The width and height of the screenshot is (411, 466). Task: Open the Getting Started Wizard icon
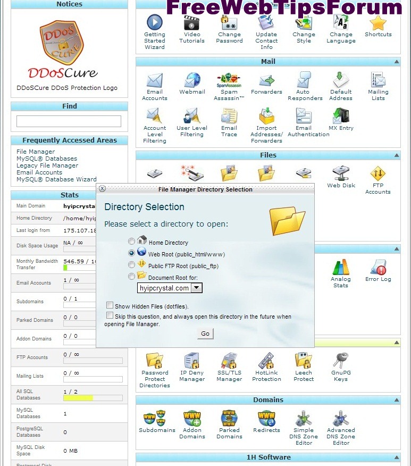tap(154, 23)
